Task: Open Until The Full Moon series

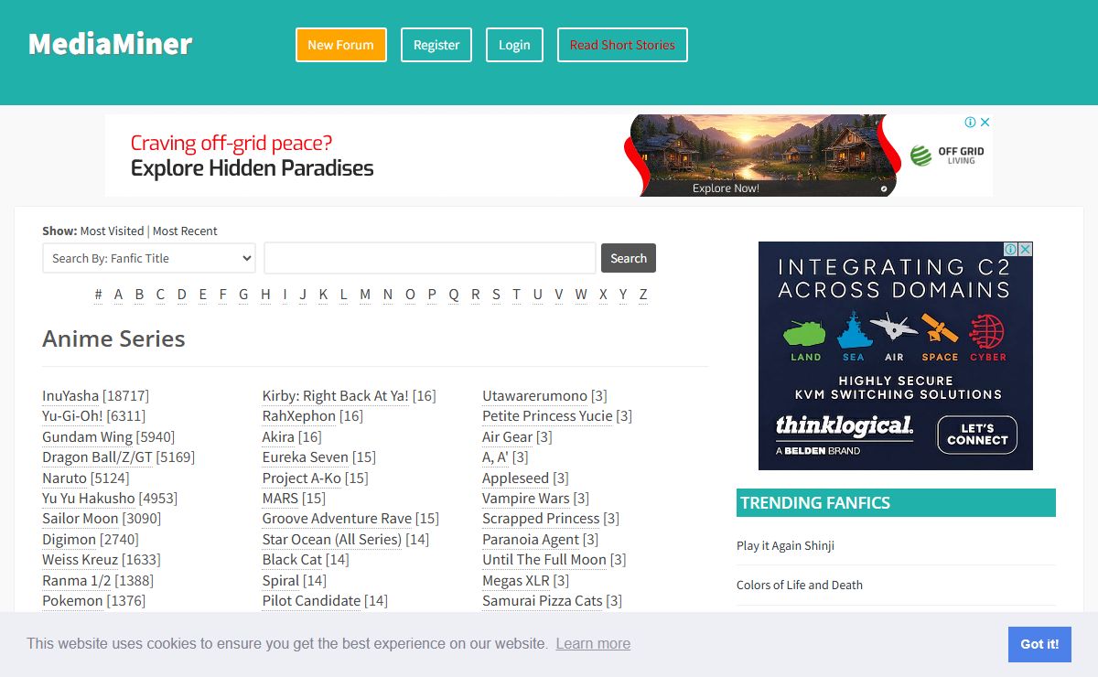Action: [x=544, y=560]
